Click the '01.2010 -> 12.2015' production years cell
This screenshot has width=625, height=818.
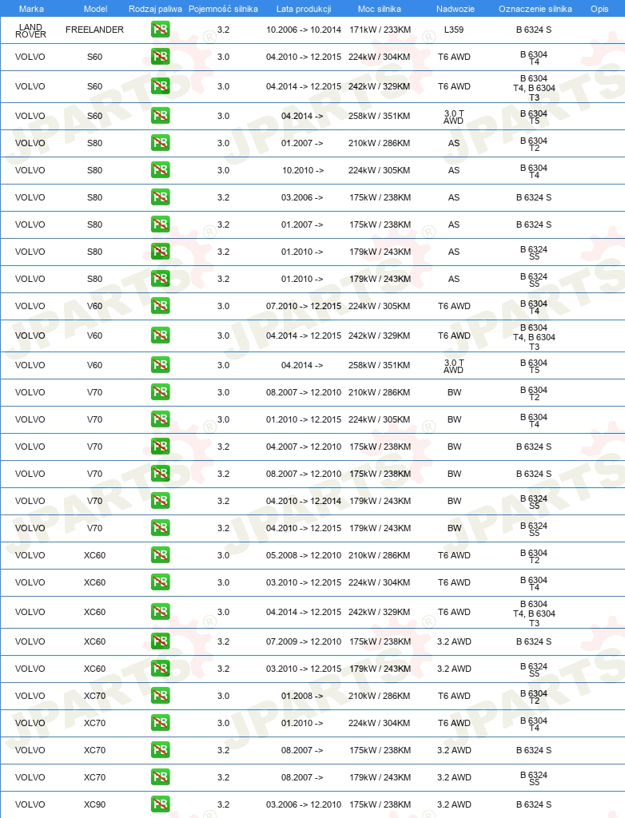point(304,419)
